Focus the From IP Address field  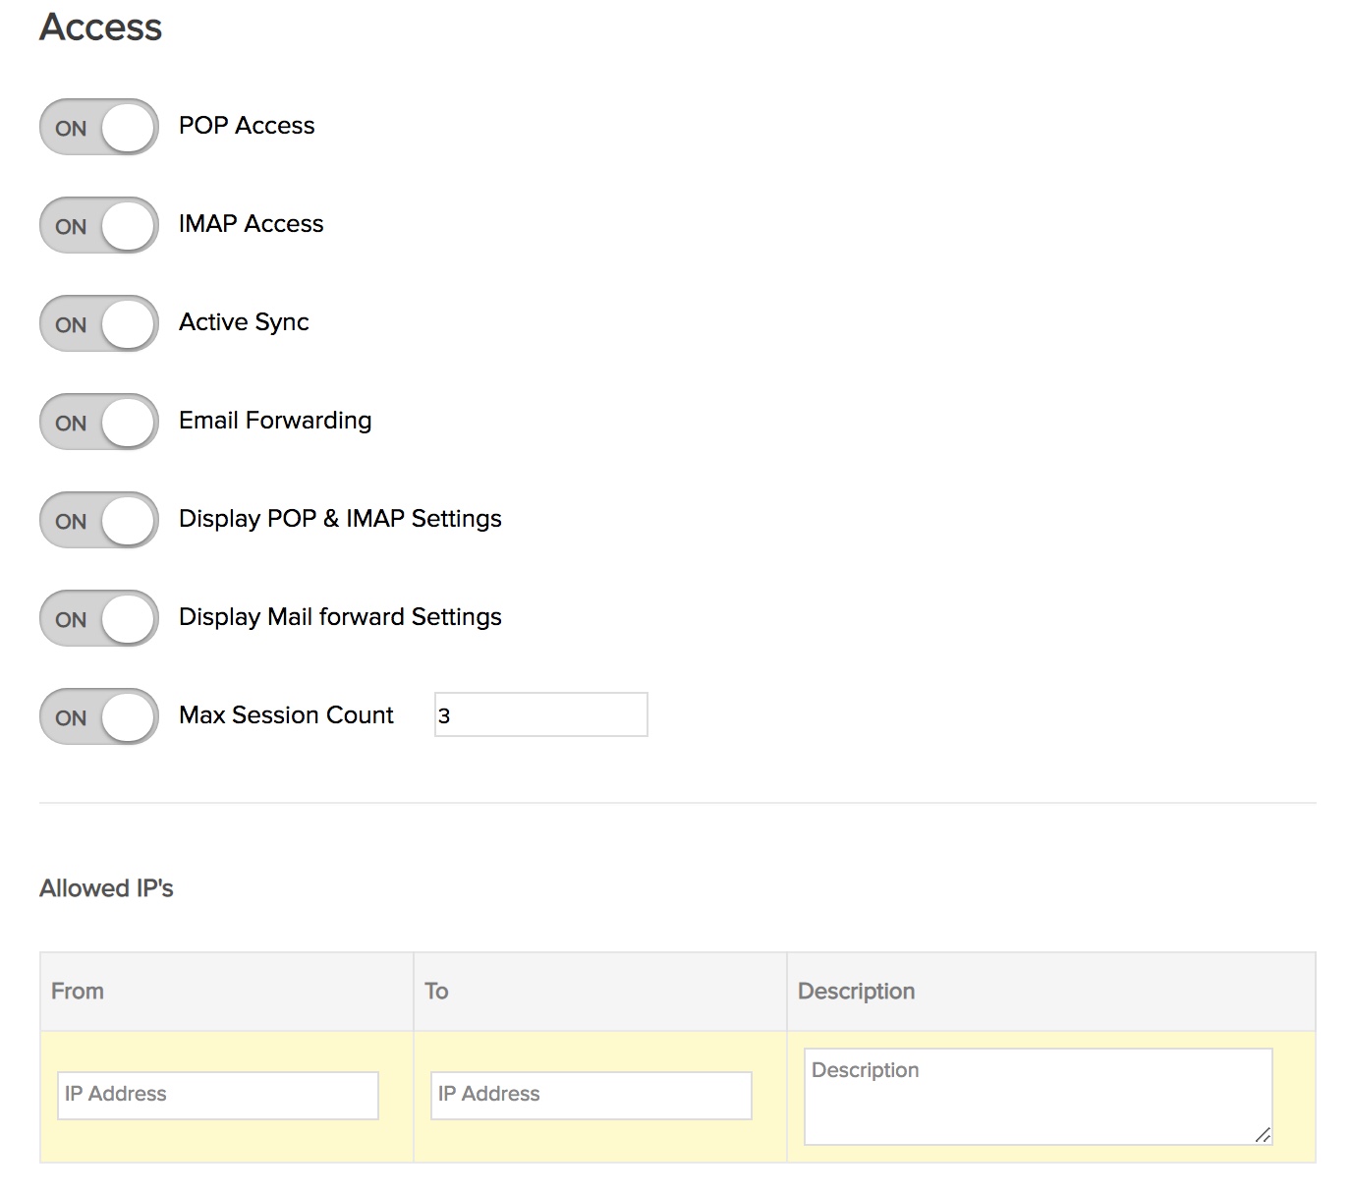tap(218, 1095)
